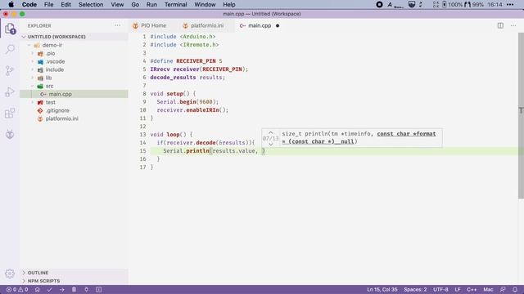
Task: Expand the .vscode folder
Action: [x=33, y=62]
